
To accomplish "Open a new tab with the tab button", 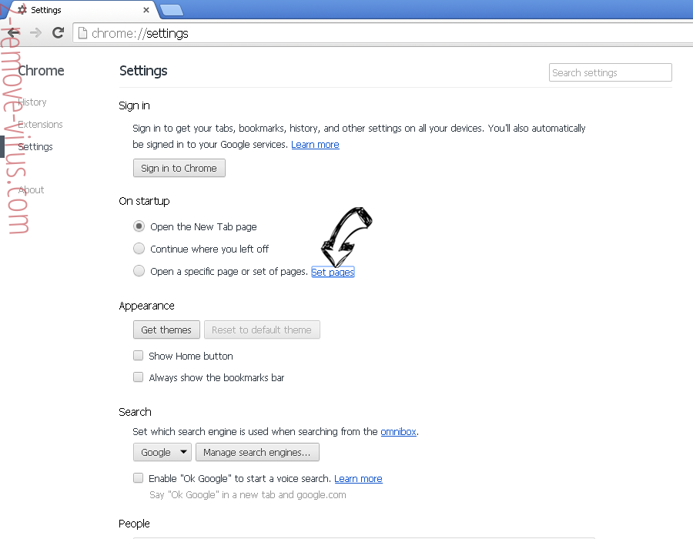I will tap(172, 10).
